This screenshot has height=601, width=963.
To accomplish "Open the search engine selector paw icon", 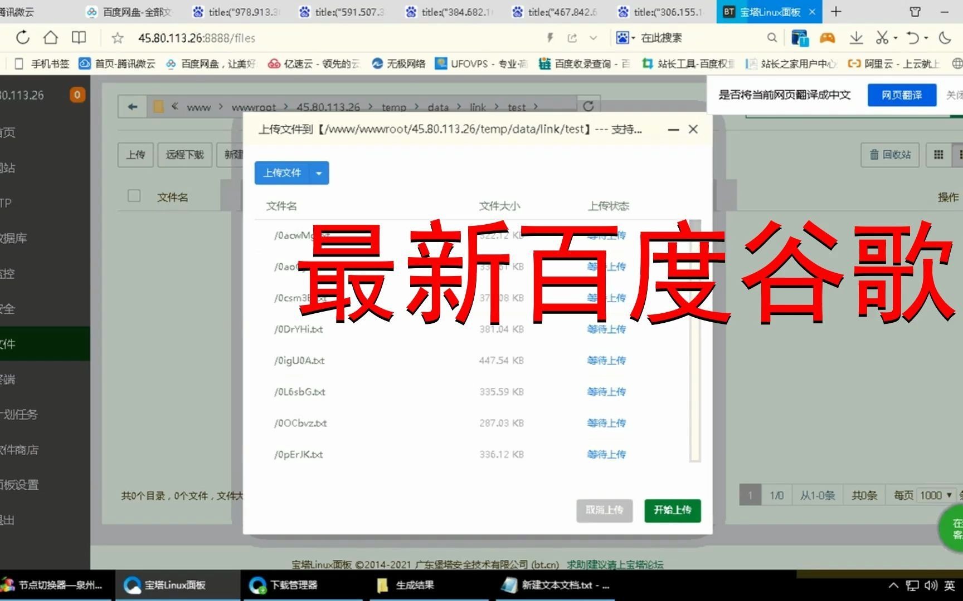I will pos(625,38).
